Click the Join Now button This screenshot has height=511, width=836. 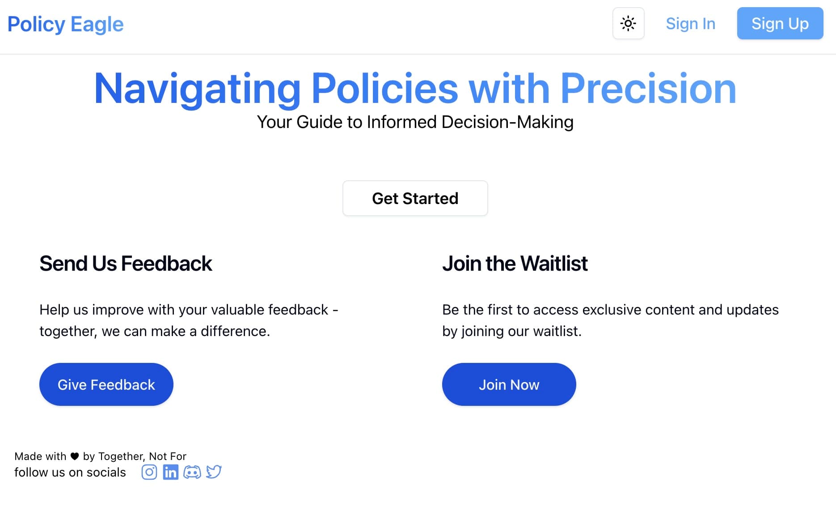pyautogui.click(x=509, y=384)
